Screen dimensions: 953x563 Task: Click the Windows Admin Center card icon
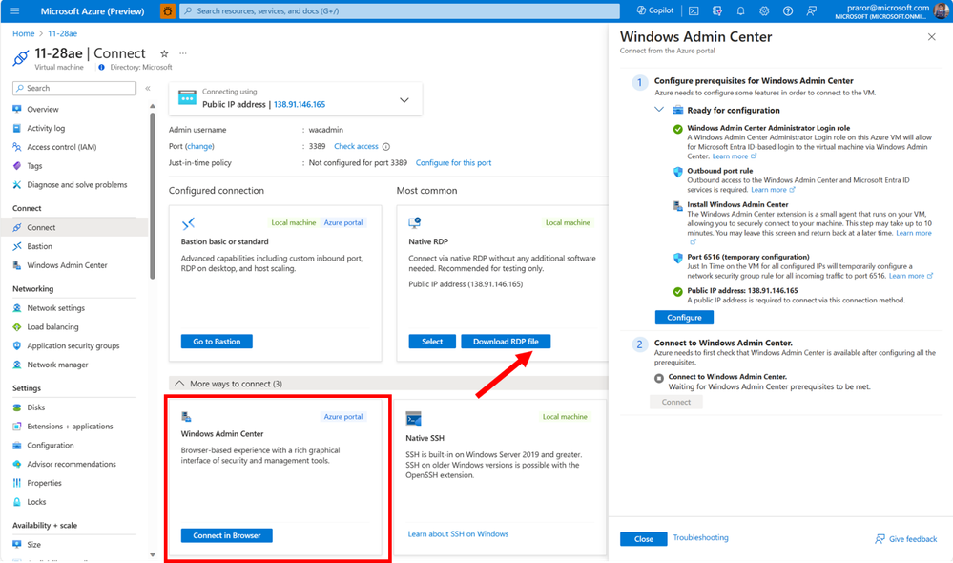187,416
